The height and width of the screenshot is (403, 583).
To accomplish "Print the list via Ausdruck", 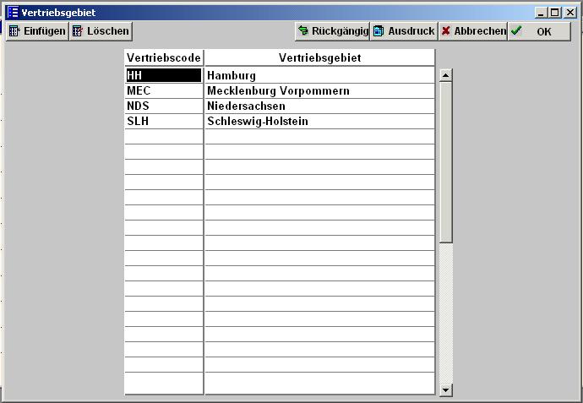I will pyautogui.click(x=404, y=31).
